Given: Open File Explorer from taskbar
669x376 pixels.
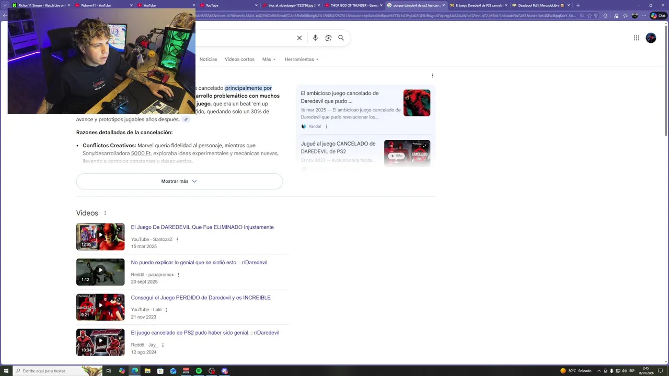Looking at the screenshot, I should [x=147, y=371].
